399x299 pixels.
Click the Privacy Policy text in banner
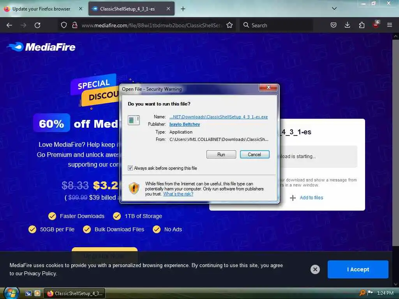click(x=40, y=274)
